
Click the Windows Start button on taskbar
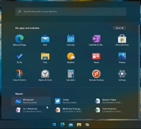click(x=54, y=125)
